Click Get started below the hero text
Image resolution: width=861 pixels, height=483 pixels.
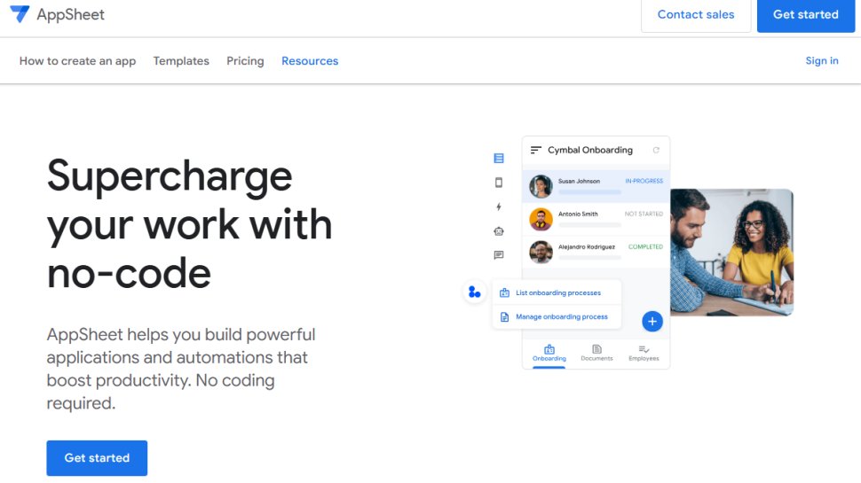(97, 458)
